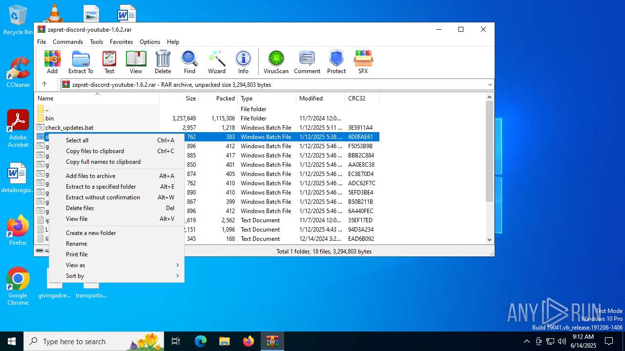Open the Tools menu
The width and height of the screenshot is (625, 351).
(x=96, y=42)
